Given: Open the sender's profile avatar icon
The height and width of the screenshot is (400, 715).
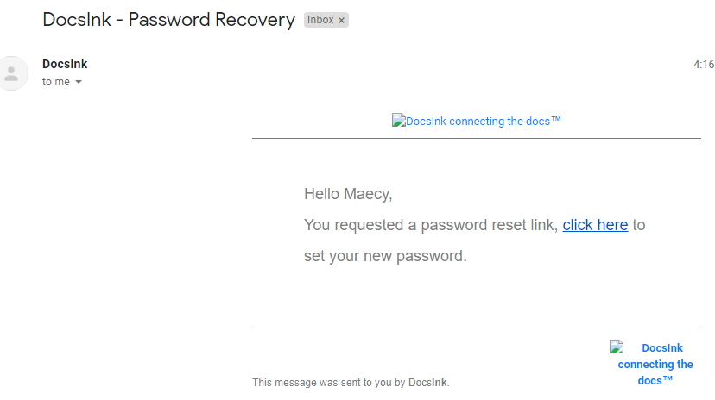Looking at the screenshot, I should (12, 73).
